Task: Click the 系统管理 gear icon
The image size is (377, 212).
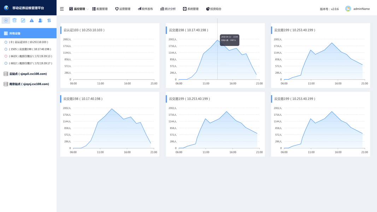Action: (185, 9)
